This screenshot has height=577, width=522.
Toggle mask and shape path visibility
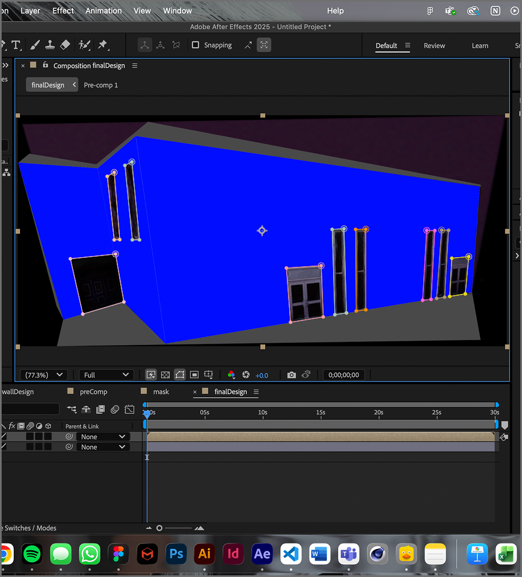[x=179, y=374]
